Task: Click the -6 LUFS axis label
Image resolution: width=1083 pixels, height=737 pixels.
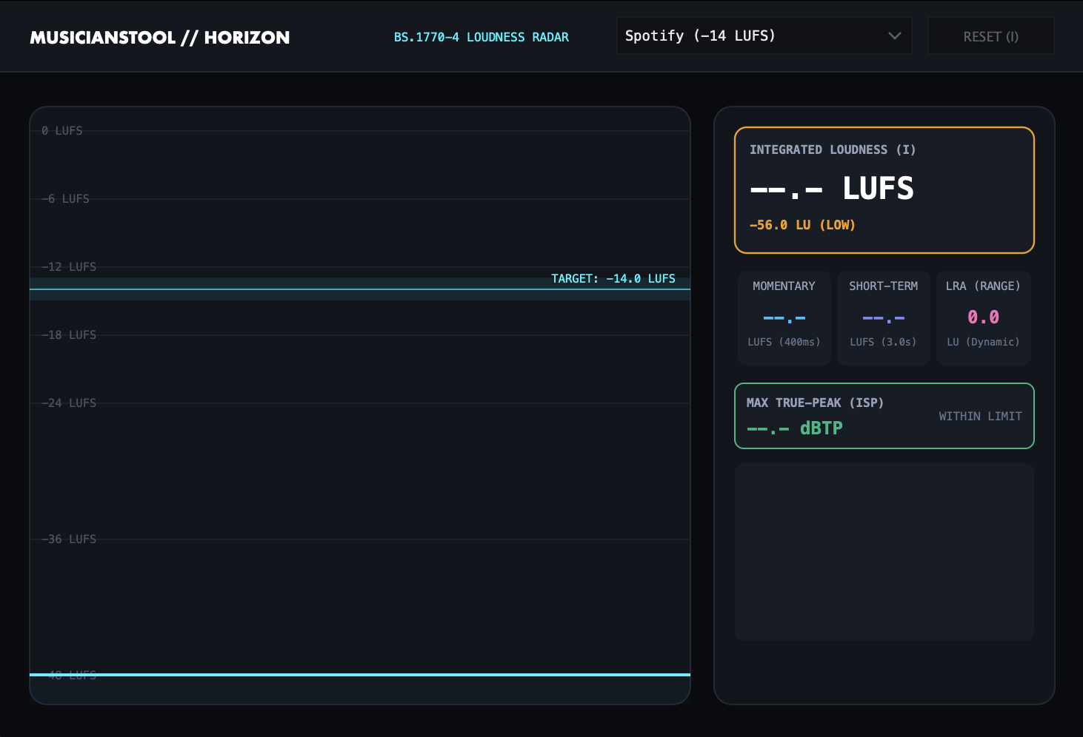Action: [65, 199]
